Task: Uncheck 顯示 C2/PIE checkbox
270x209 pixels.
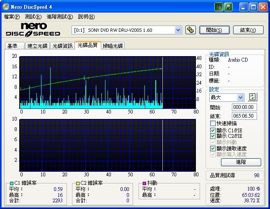Action: tap(213, 136)
